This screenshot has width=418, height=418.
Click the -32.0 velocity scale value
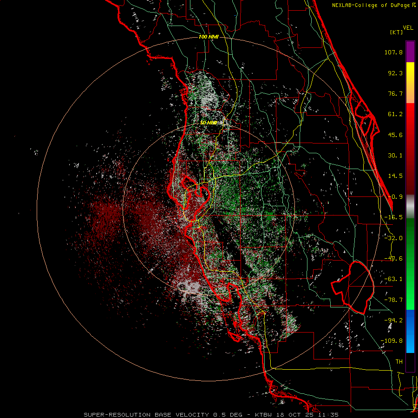click(x=393, y=238)
